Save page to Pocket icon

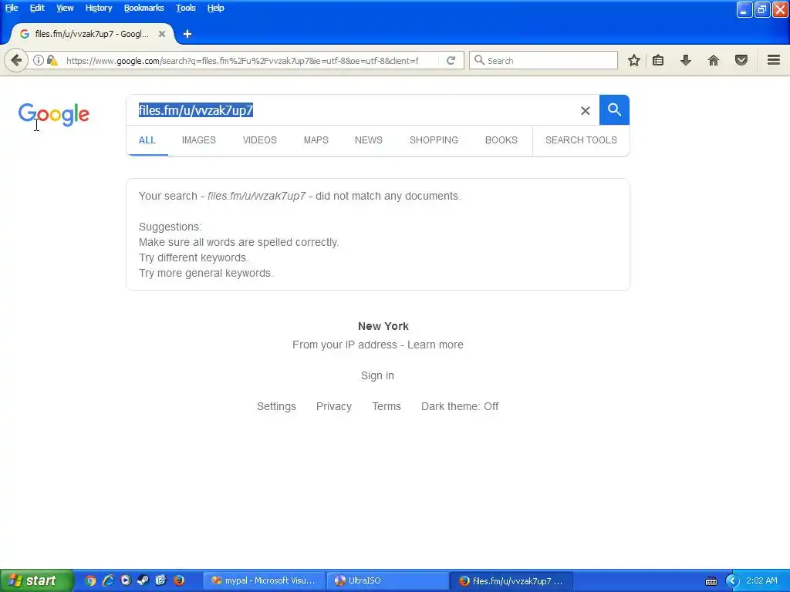point(741,60)
